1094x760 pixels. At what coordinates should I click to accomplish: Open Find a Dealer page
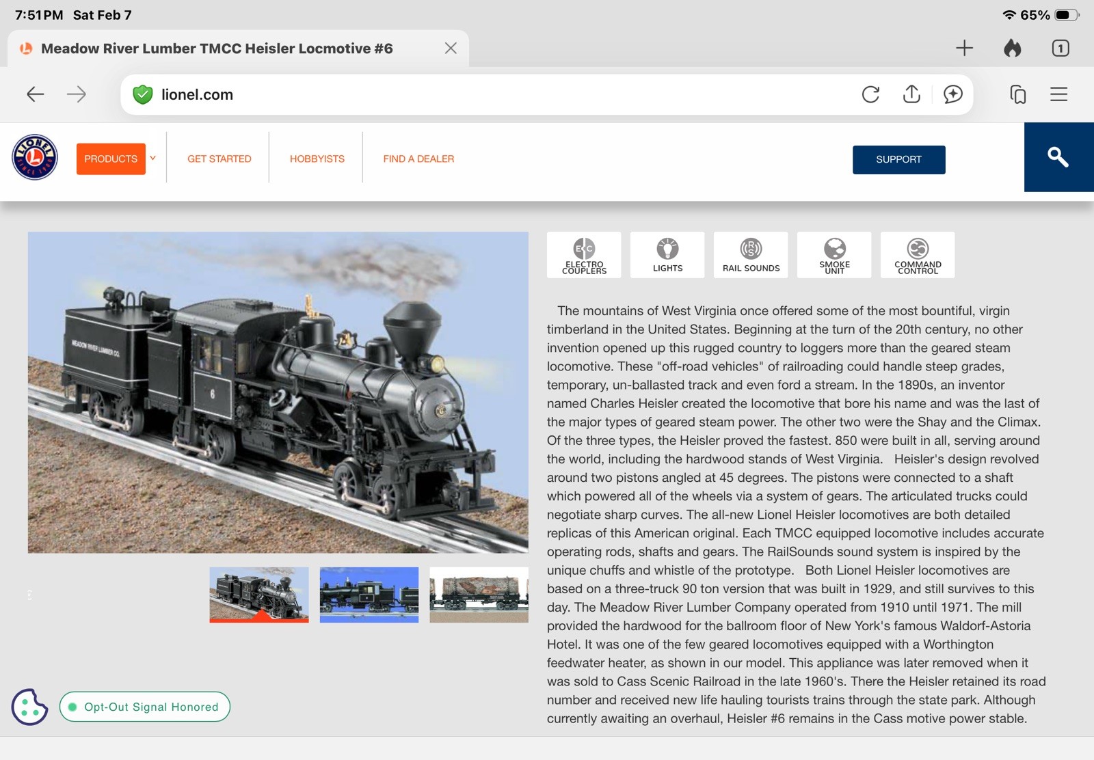click(418, 159)
